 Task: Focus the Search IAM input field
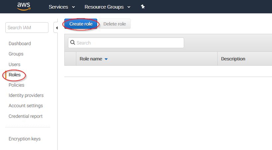click(27, 28)
